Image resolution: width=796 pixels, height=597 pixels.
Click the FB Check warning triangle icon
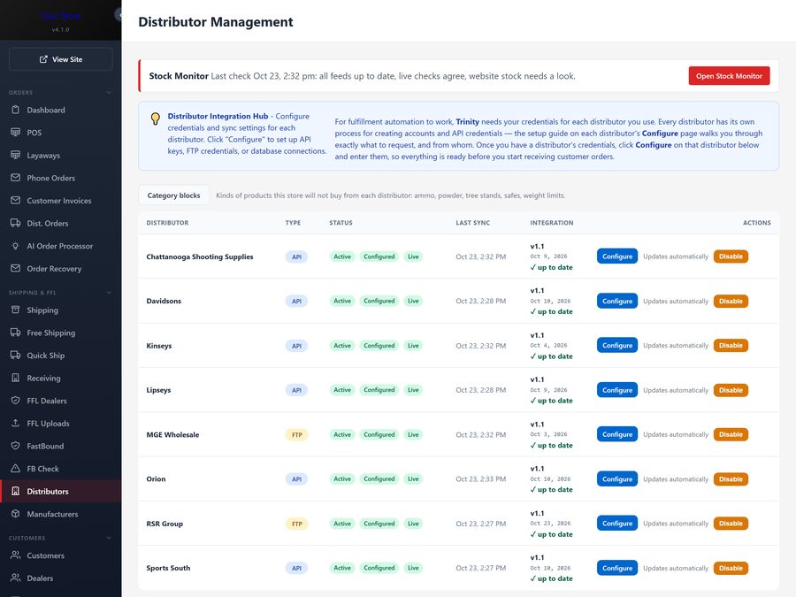15,468
